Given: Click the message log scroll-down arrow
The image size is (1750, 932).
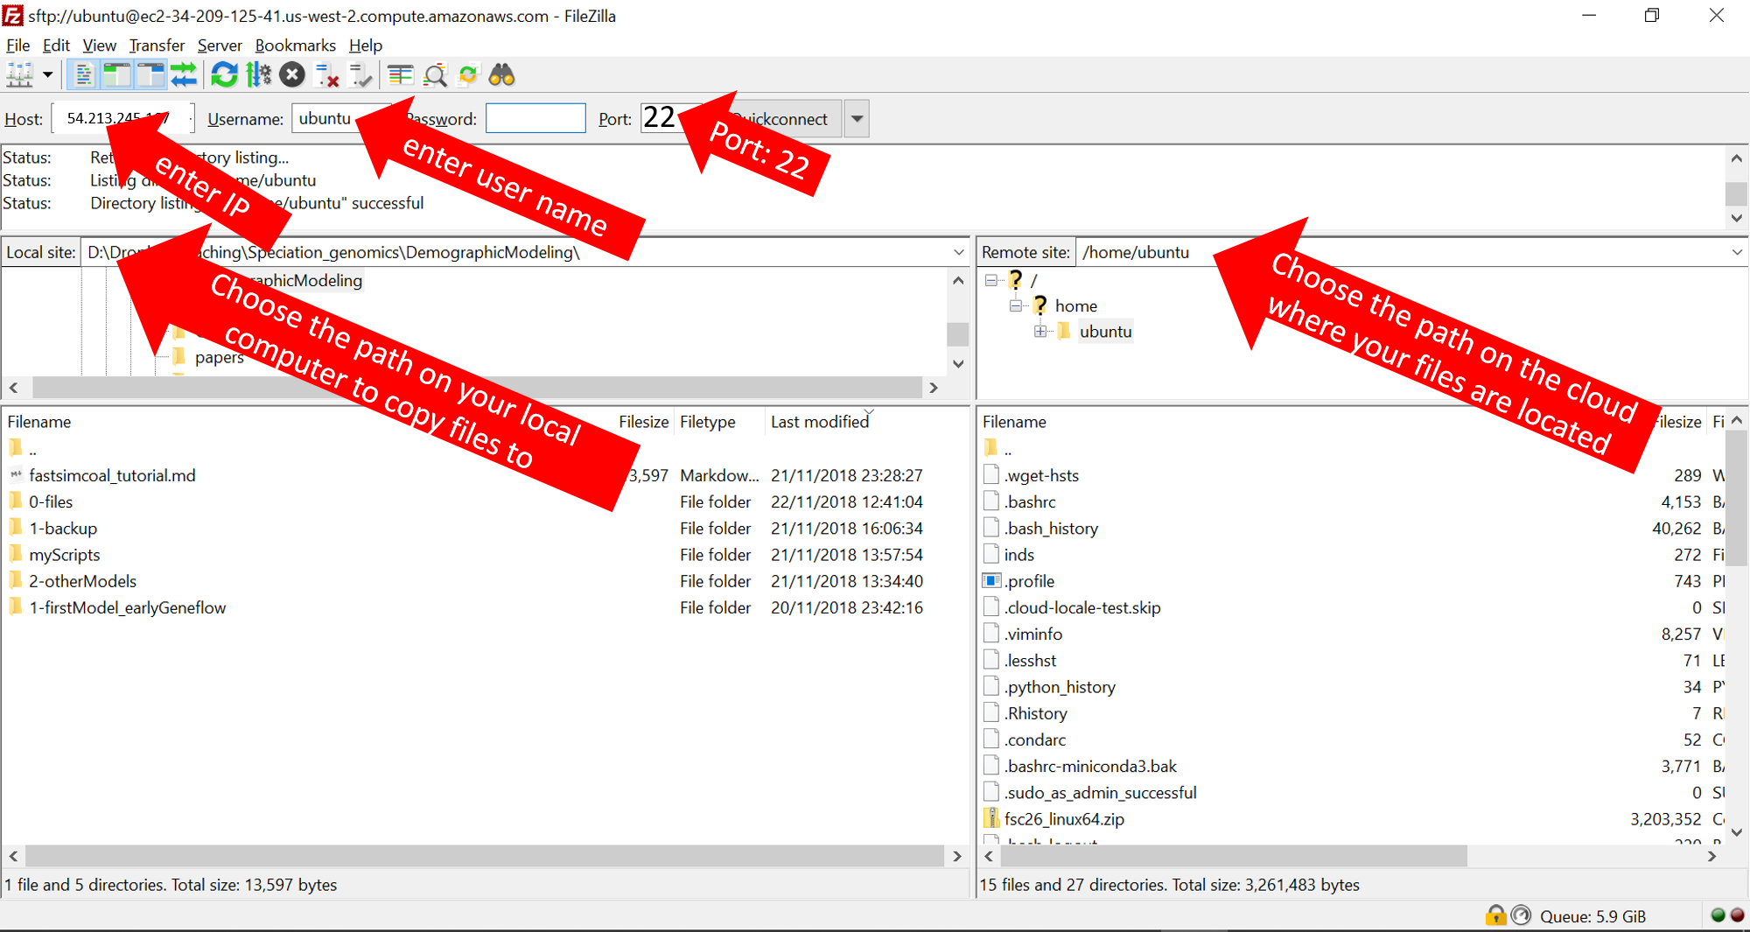Looking at the screenshot, I should (x=1737, y=218).
